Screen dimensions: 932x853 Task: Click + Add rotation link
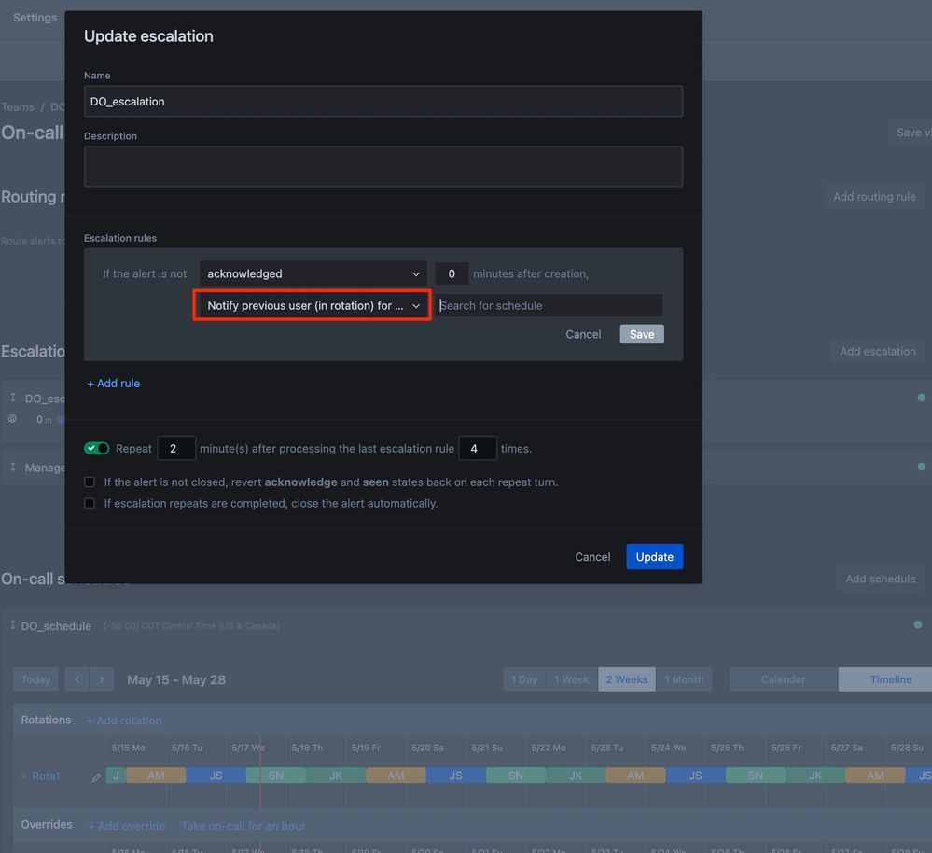click(x=124, y=721)
